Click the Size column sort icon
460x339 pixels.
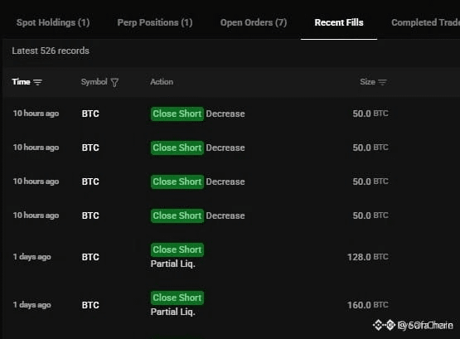click(x=382, y=82)
